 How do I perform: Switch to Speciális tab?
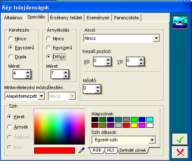click(x=36, y=17)
